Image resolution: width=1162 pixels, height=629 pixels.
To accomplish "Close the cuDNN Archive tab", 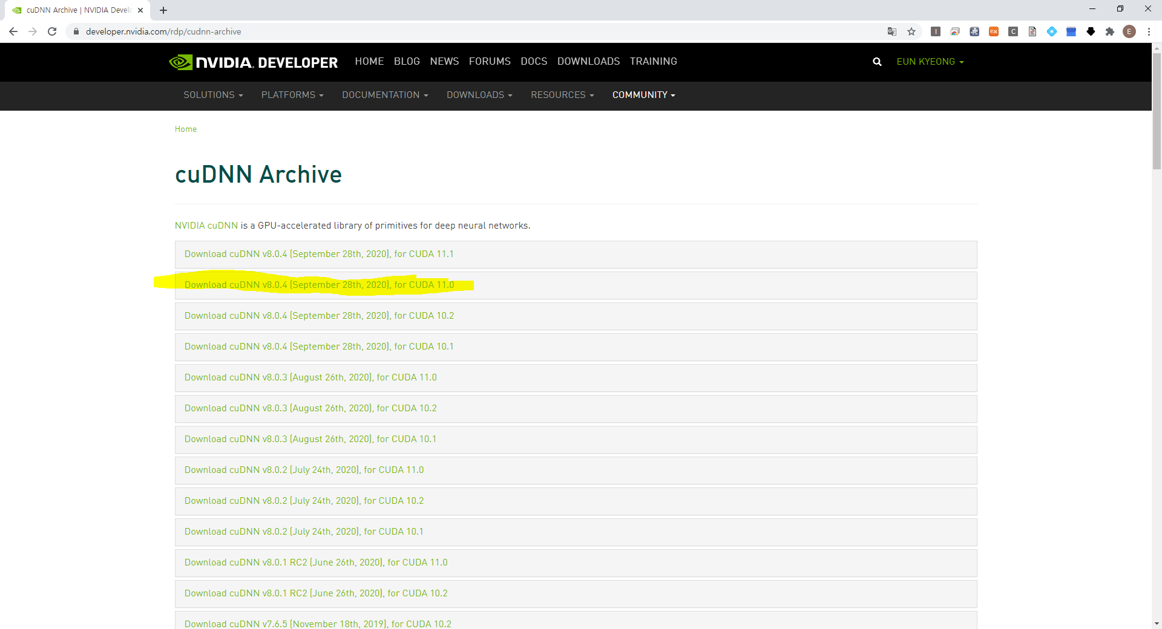I will [x=140, y=10].
